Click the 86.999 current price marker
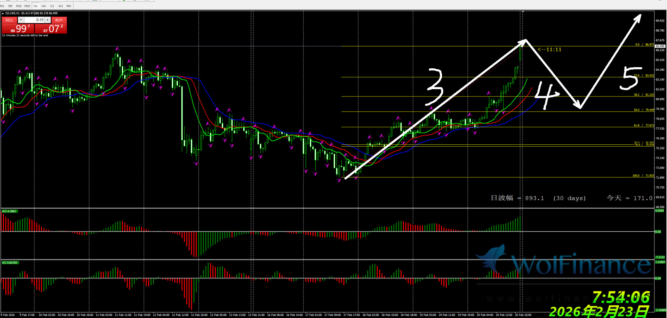This screenshot has height=318, width=667. point(660,46)
